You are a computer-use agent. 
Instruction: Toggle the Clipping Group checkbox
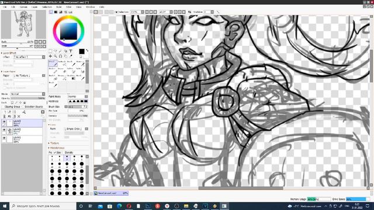(3, 107)
